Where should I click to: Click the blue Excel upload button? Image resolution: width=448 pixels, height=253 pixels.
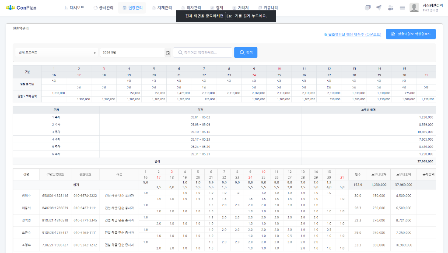tap(410, 34)
